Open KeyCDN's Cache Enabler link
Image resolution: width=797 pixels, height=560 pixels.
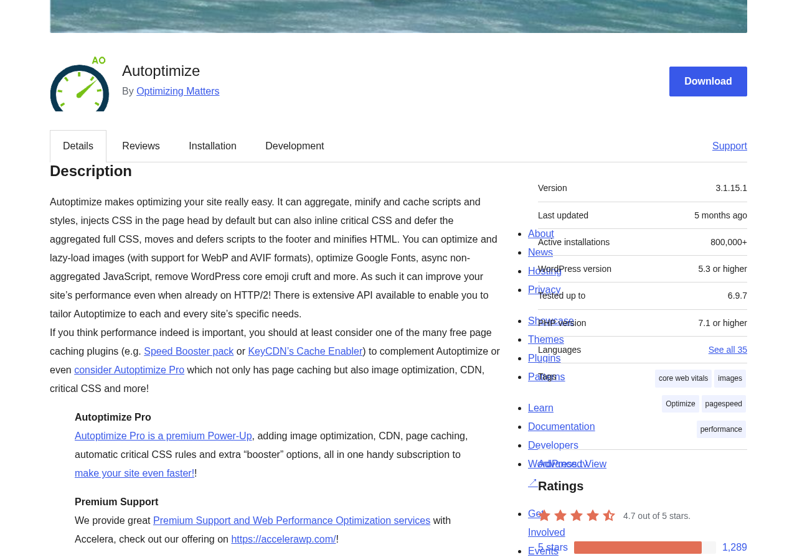[x=305, y=352]
